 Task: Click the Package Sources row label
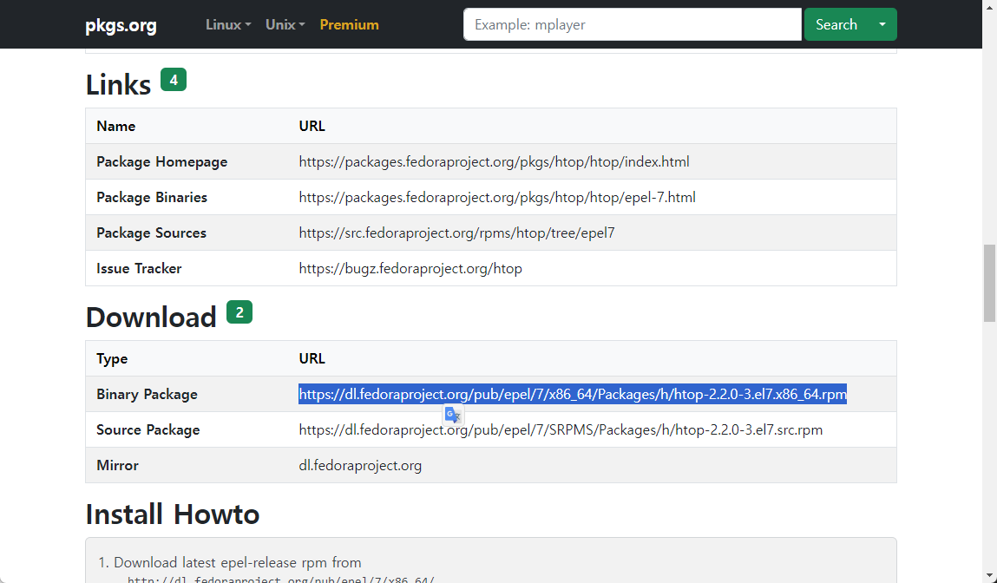tap(151, 233)
